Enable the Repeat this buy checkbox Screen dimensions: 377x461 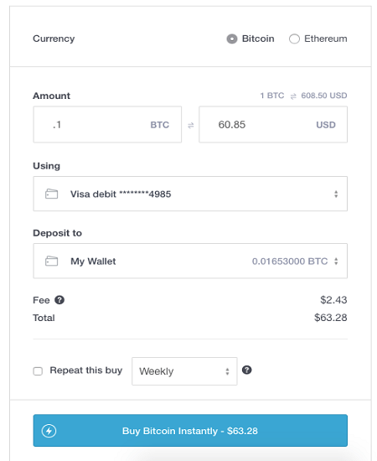(38, 371)
